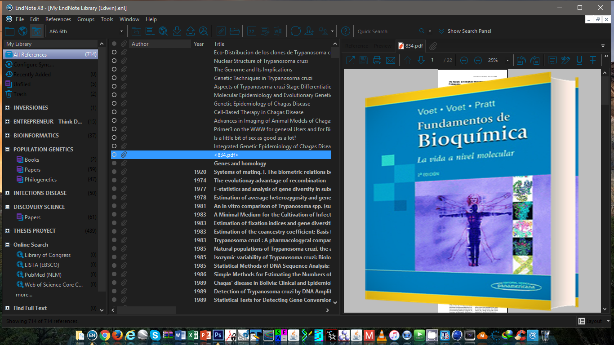Screen dimensions: 614x345
Task: Open a New Reference in EndNote
Action: [149, 31]
